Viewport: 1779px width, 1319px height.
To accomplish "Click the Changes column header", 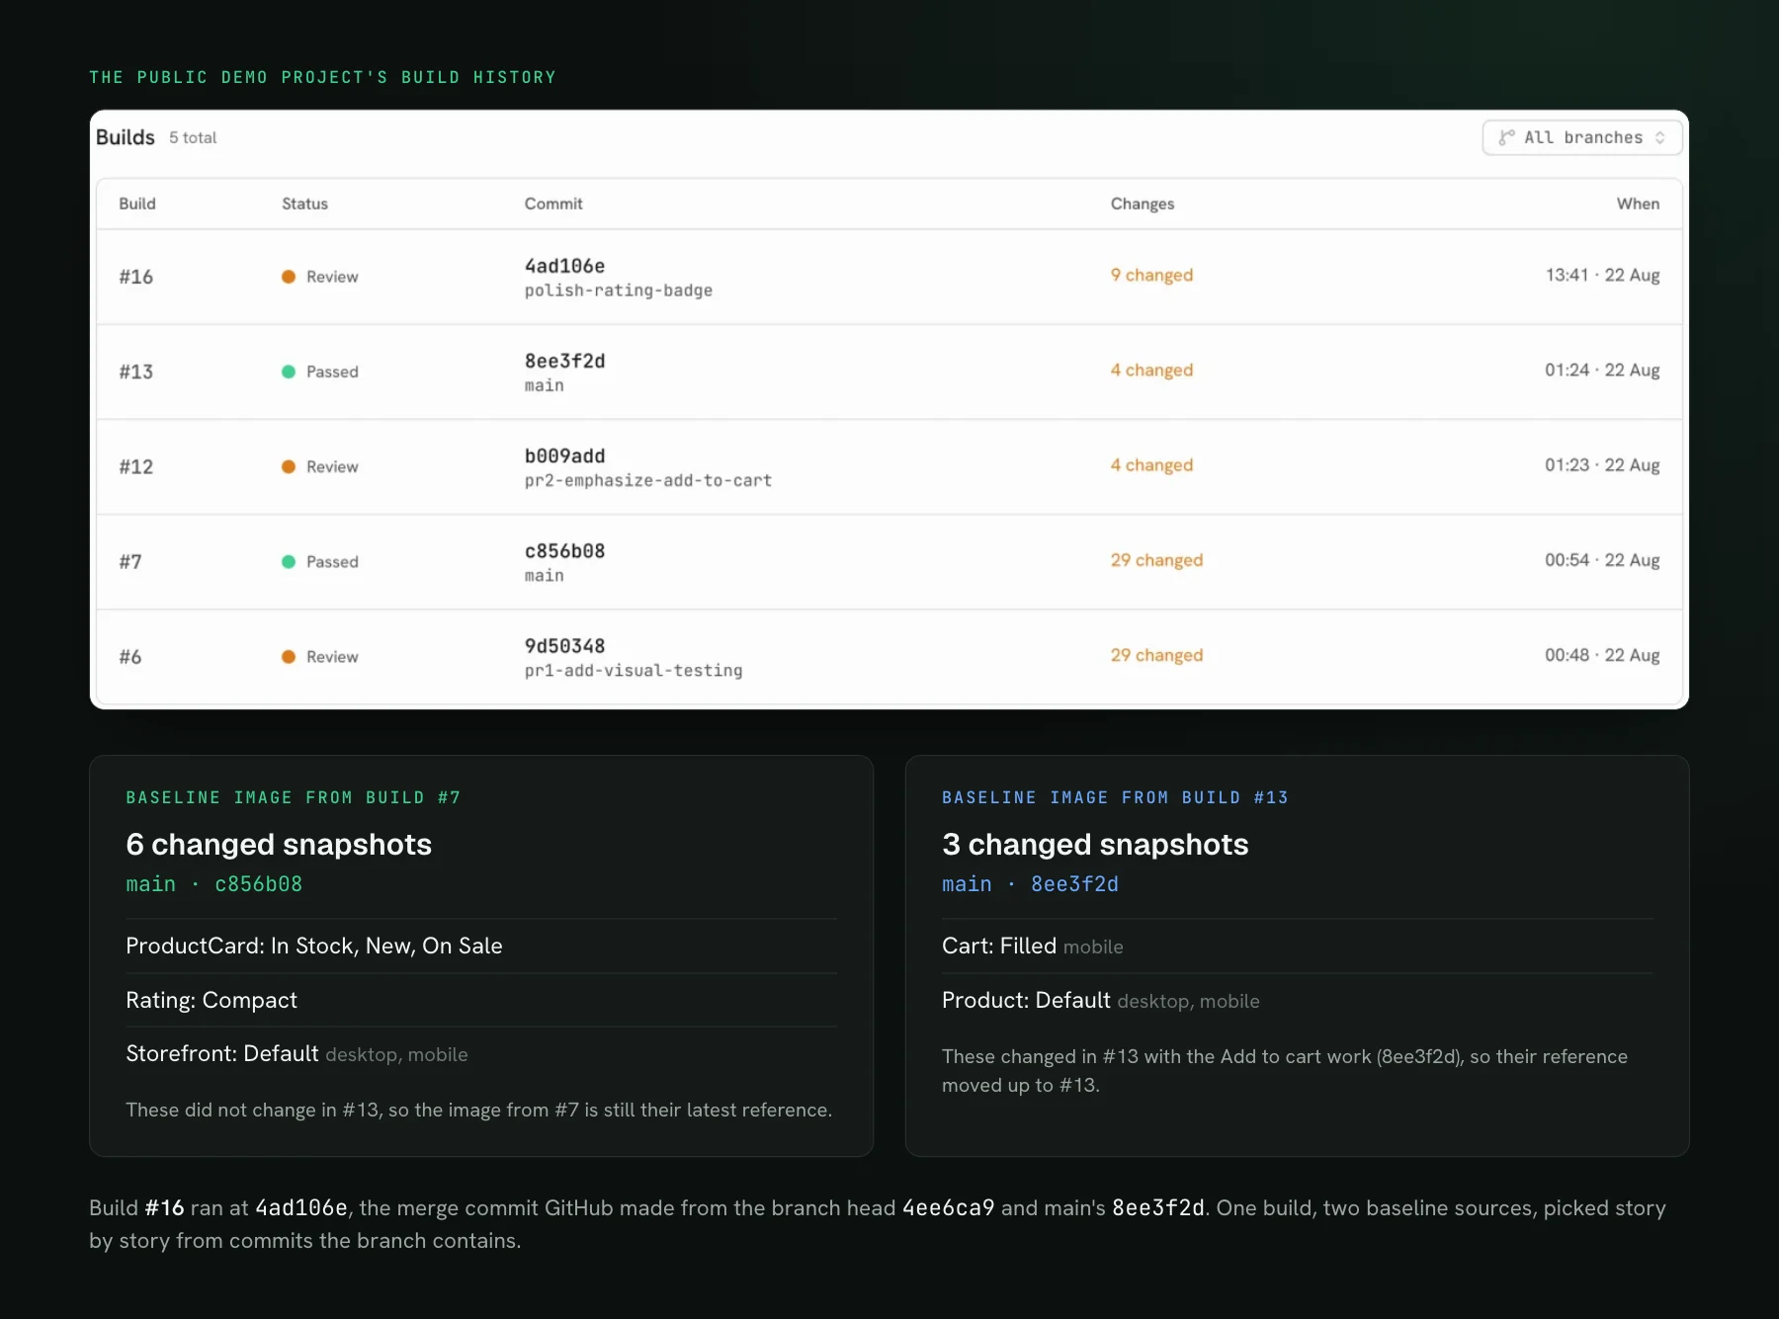I will click(1143, 204).
